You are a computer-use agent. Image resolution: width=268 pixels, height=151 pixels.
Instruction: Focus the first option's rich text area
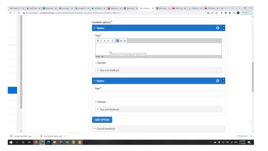coord(158,49)
